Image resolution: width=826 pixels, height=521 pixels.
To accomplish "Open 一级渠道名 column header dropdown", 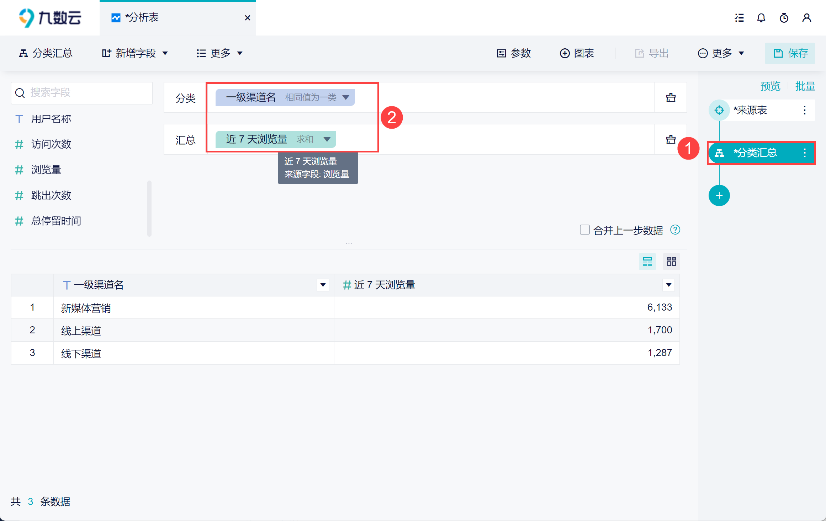I will pyautogui.click(x=323, y=285).
